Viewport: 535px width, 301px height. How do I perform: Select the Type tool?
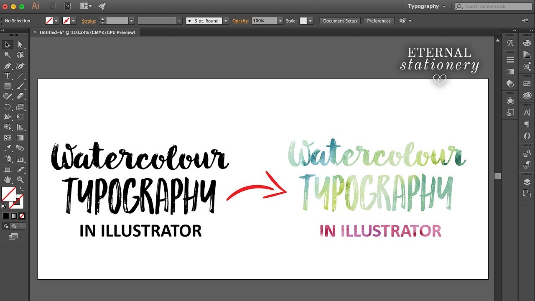(x=8, y=76)
